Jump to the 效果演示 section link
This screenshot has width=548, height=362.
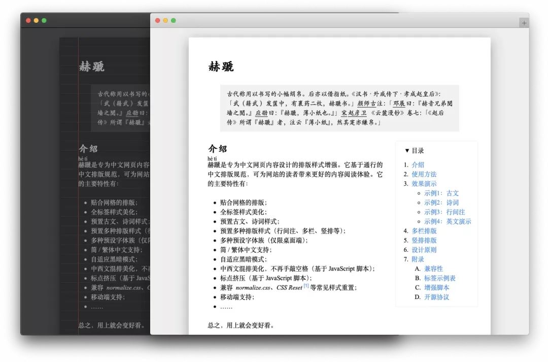(x=424, y=184)
